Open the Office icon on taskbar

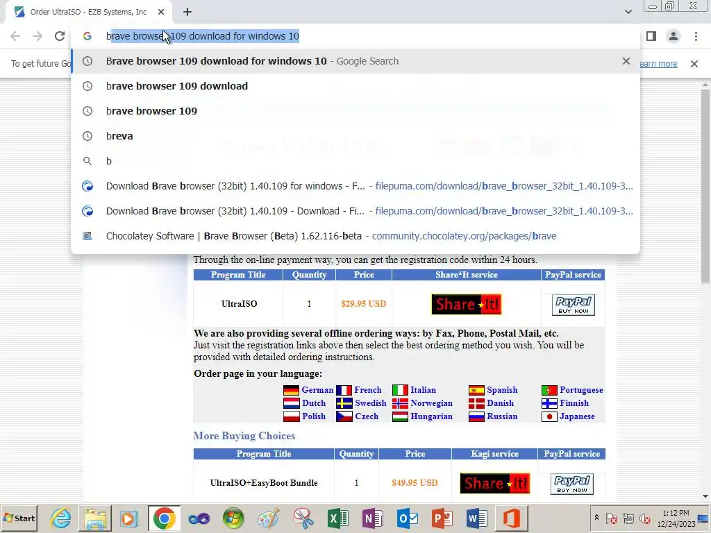511,518
